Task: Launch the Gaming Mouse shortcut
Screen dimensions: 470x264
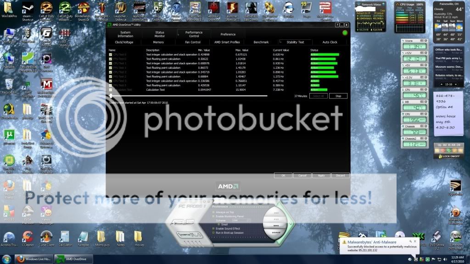Action: pos(46,38)
